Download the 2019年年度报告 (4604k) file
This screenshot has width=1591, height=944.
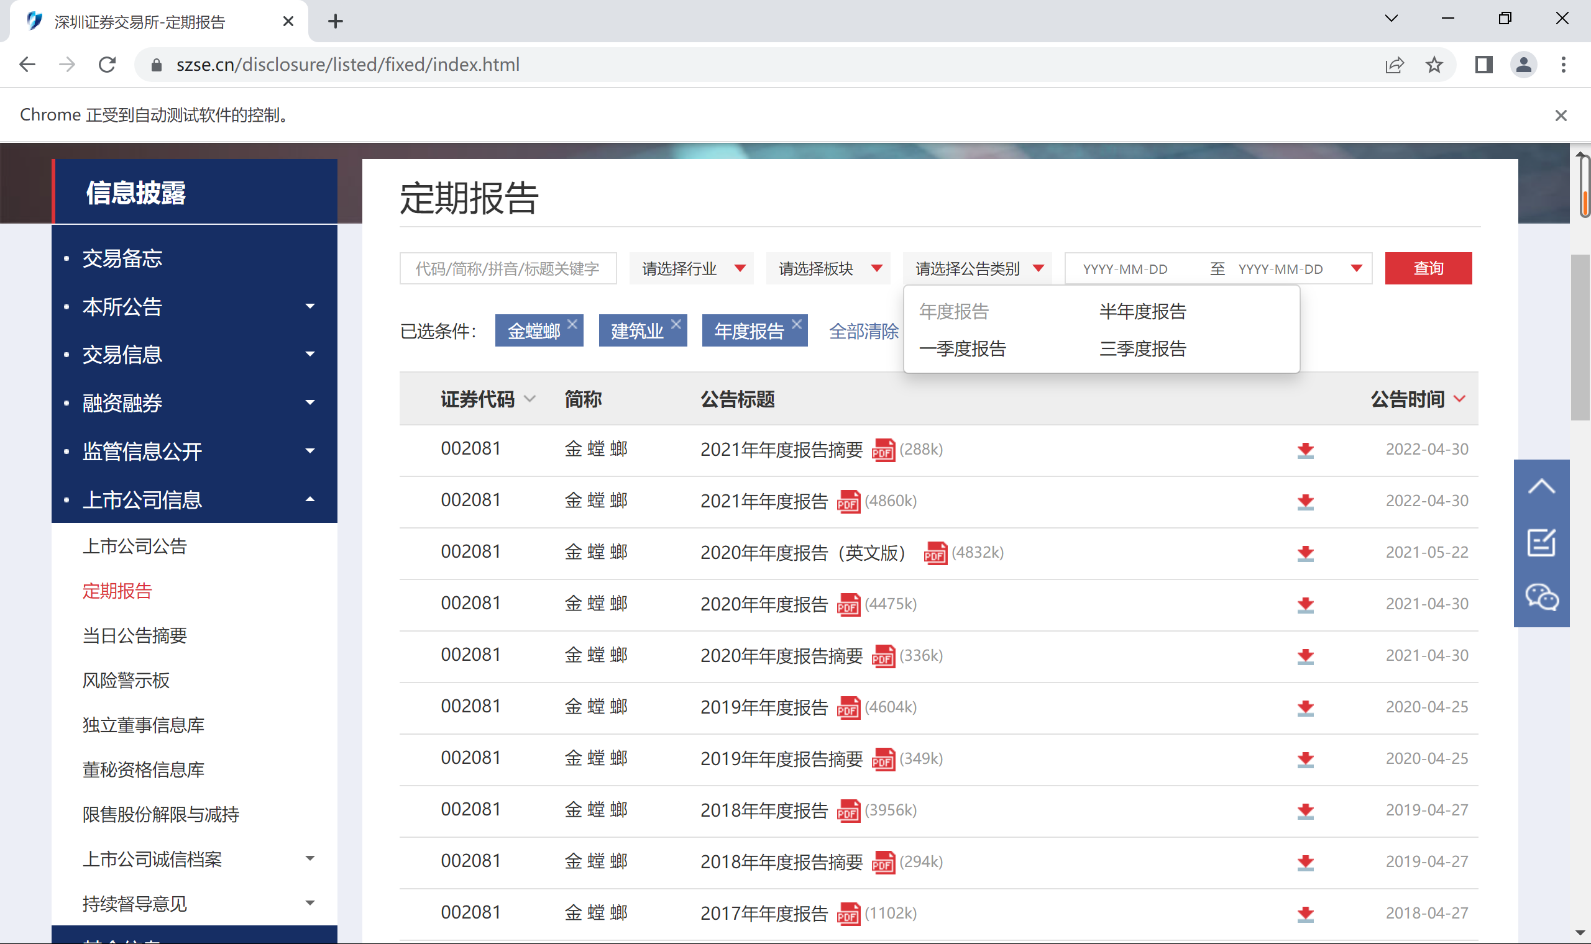1305,707
